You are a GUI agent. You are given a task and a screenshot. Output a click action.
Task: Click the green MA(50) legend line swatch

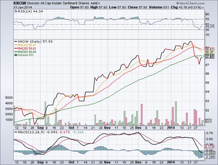(x=16, y=52)
